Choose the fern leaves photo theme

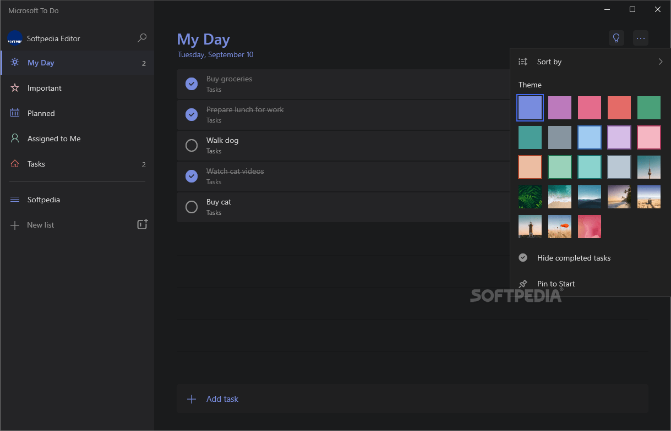click(x=530, y=197)
